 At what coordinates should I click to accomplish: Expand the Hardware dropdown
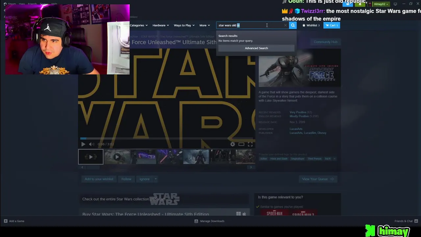point(161,25)
